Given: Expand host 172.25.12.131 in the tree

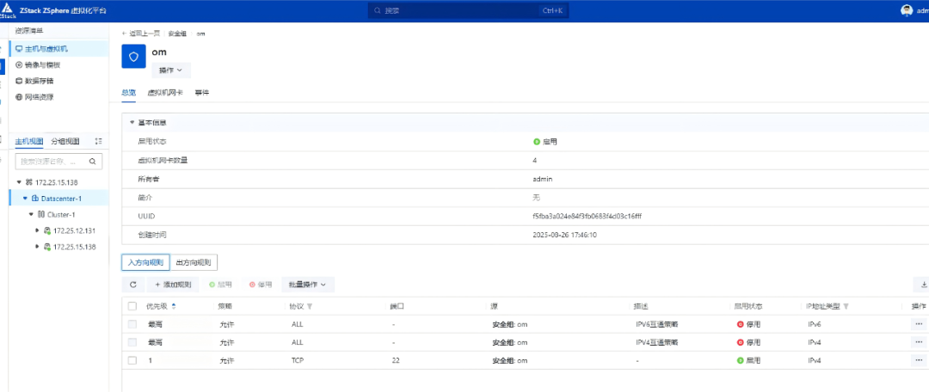Looking at the screenshot, I should pyautogui.click(x=37, y=230).
